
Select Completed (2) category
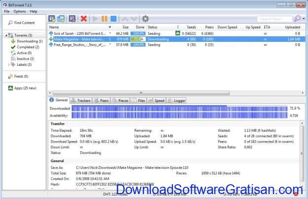point(25,47)
